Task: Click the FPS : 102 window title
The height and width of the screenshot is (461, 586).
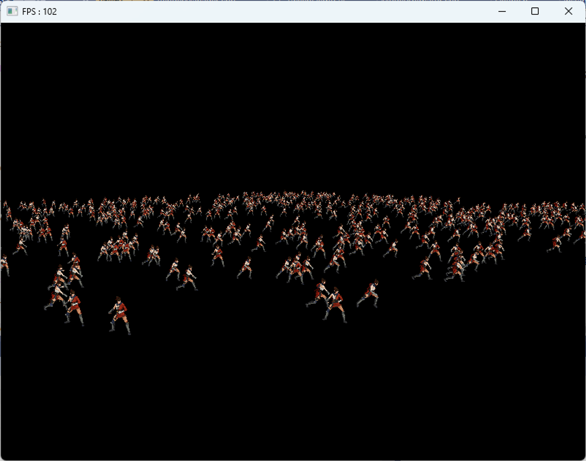Action: coord(39,12)
